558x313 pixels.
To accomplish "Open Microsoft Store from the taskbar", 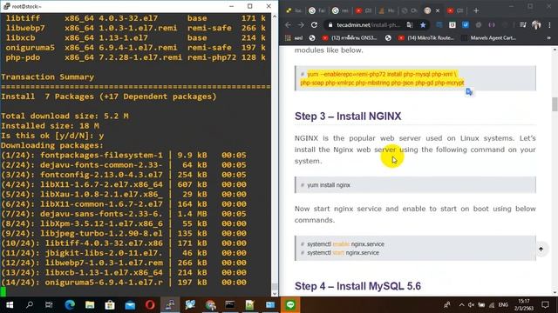I will pos(110,305).
